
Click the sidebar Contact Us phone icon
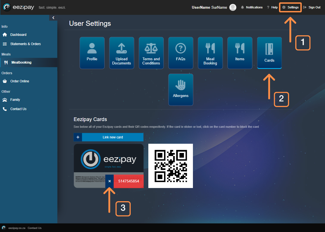point(5,109)
